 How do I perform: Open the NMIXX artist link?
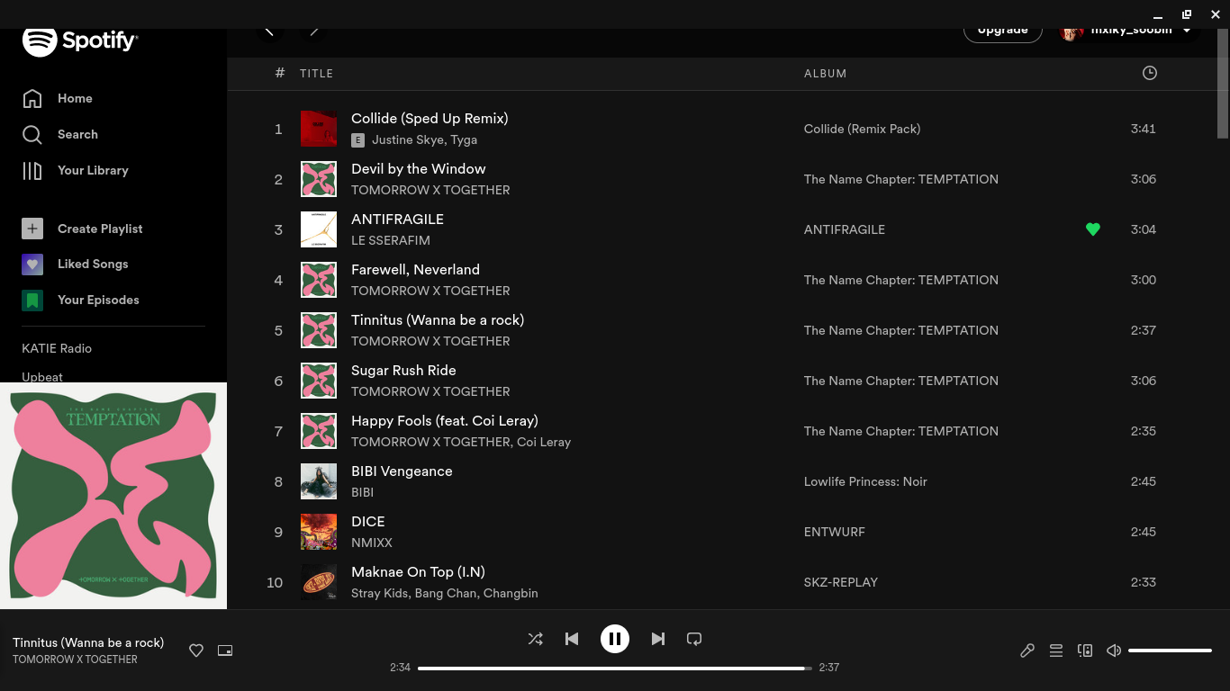tap(372, 543)
